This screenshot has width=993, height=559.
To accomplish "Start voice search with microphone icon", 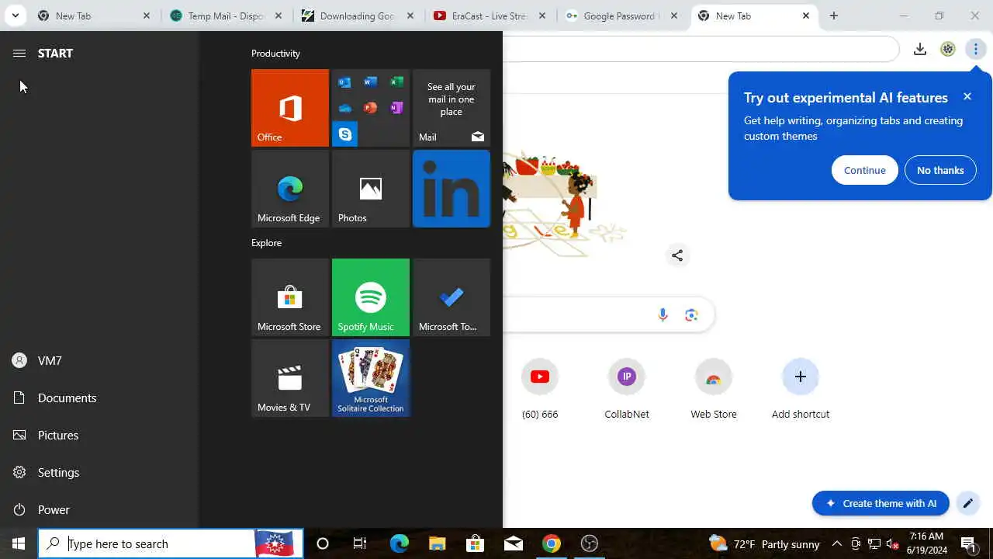I will tap(663, 314).
